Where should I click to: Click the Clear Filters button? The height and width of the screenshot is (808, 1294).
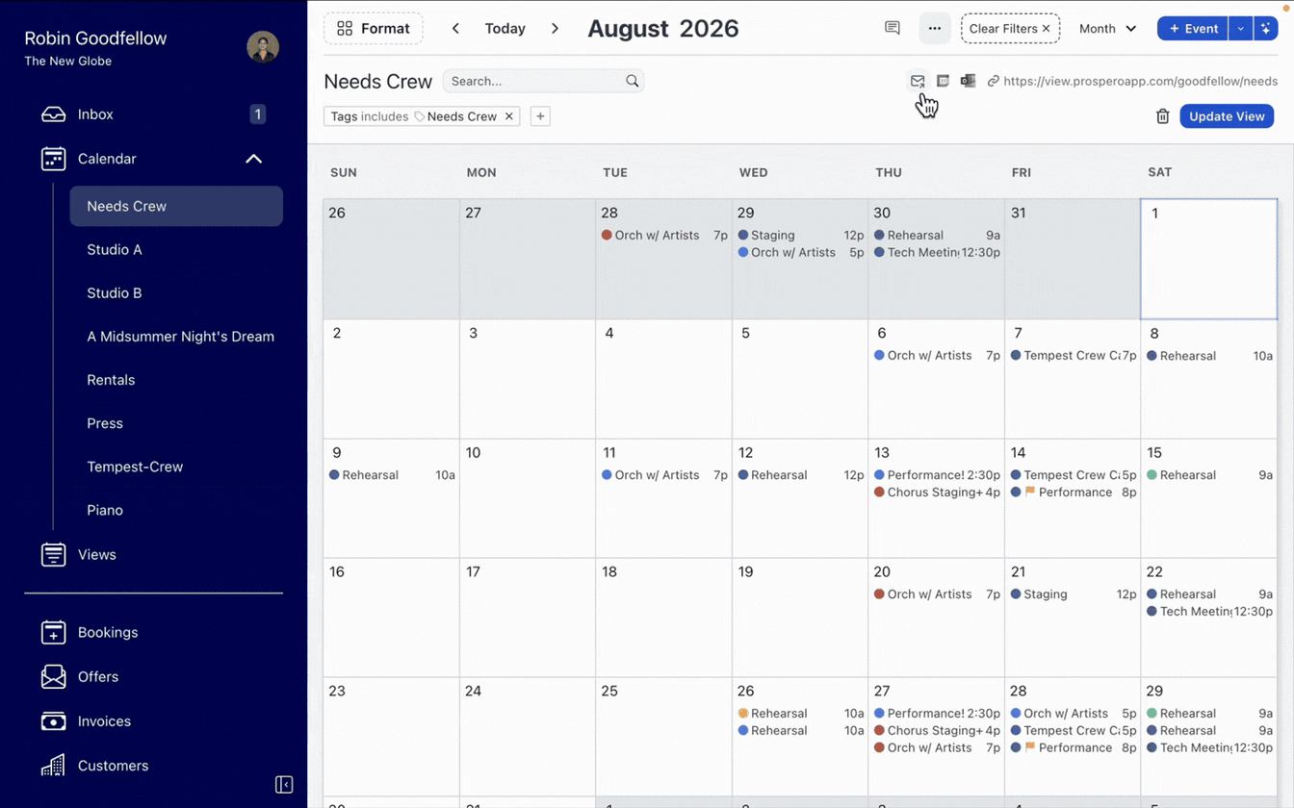tap(1010, 29)
